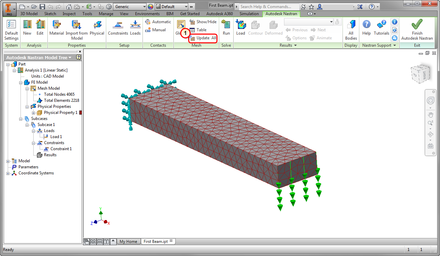Open a file from the quick access toolbar
Image resolution: width=440 pixels, height=256 pixels.
pos(34,7)
